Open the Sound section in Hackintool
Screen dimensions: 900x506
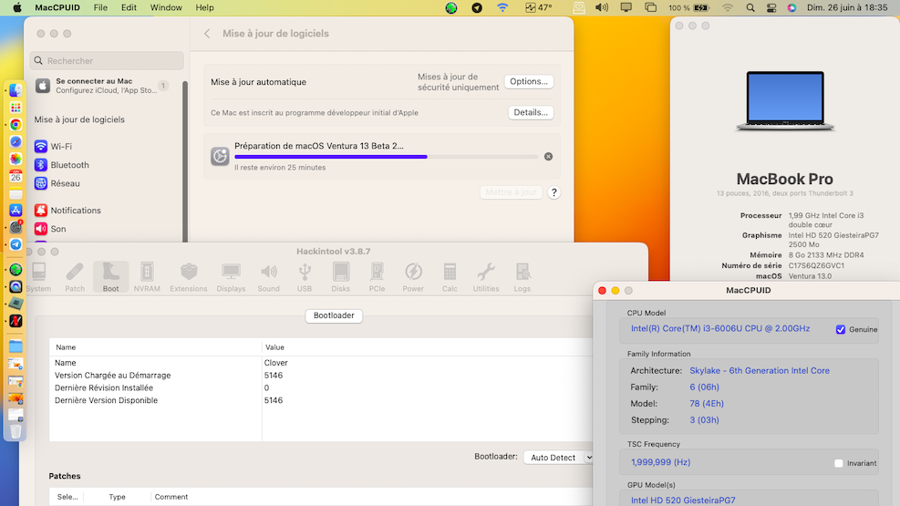(x=268, y=278)
